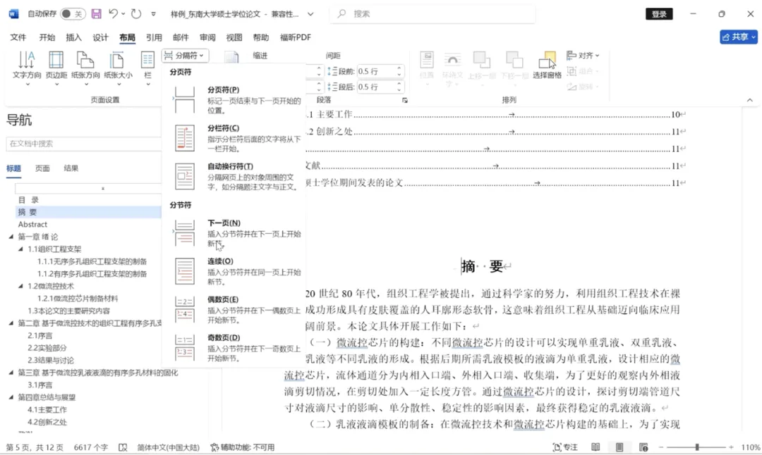Open the document title dropdown arrow

(x=310, y=14)
